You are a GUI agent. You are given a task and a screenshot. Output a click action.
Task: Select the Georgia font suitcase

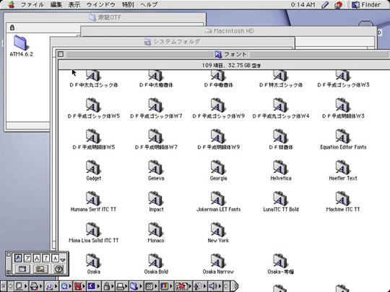(x=218, y=167)
